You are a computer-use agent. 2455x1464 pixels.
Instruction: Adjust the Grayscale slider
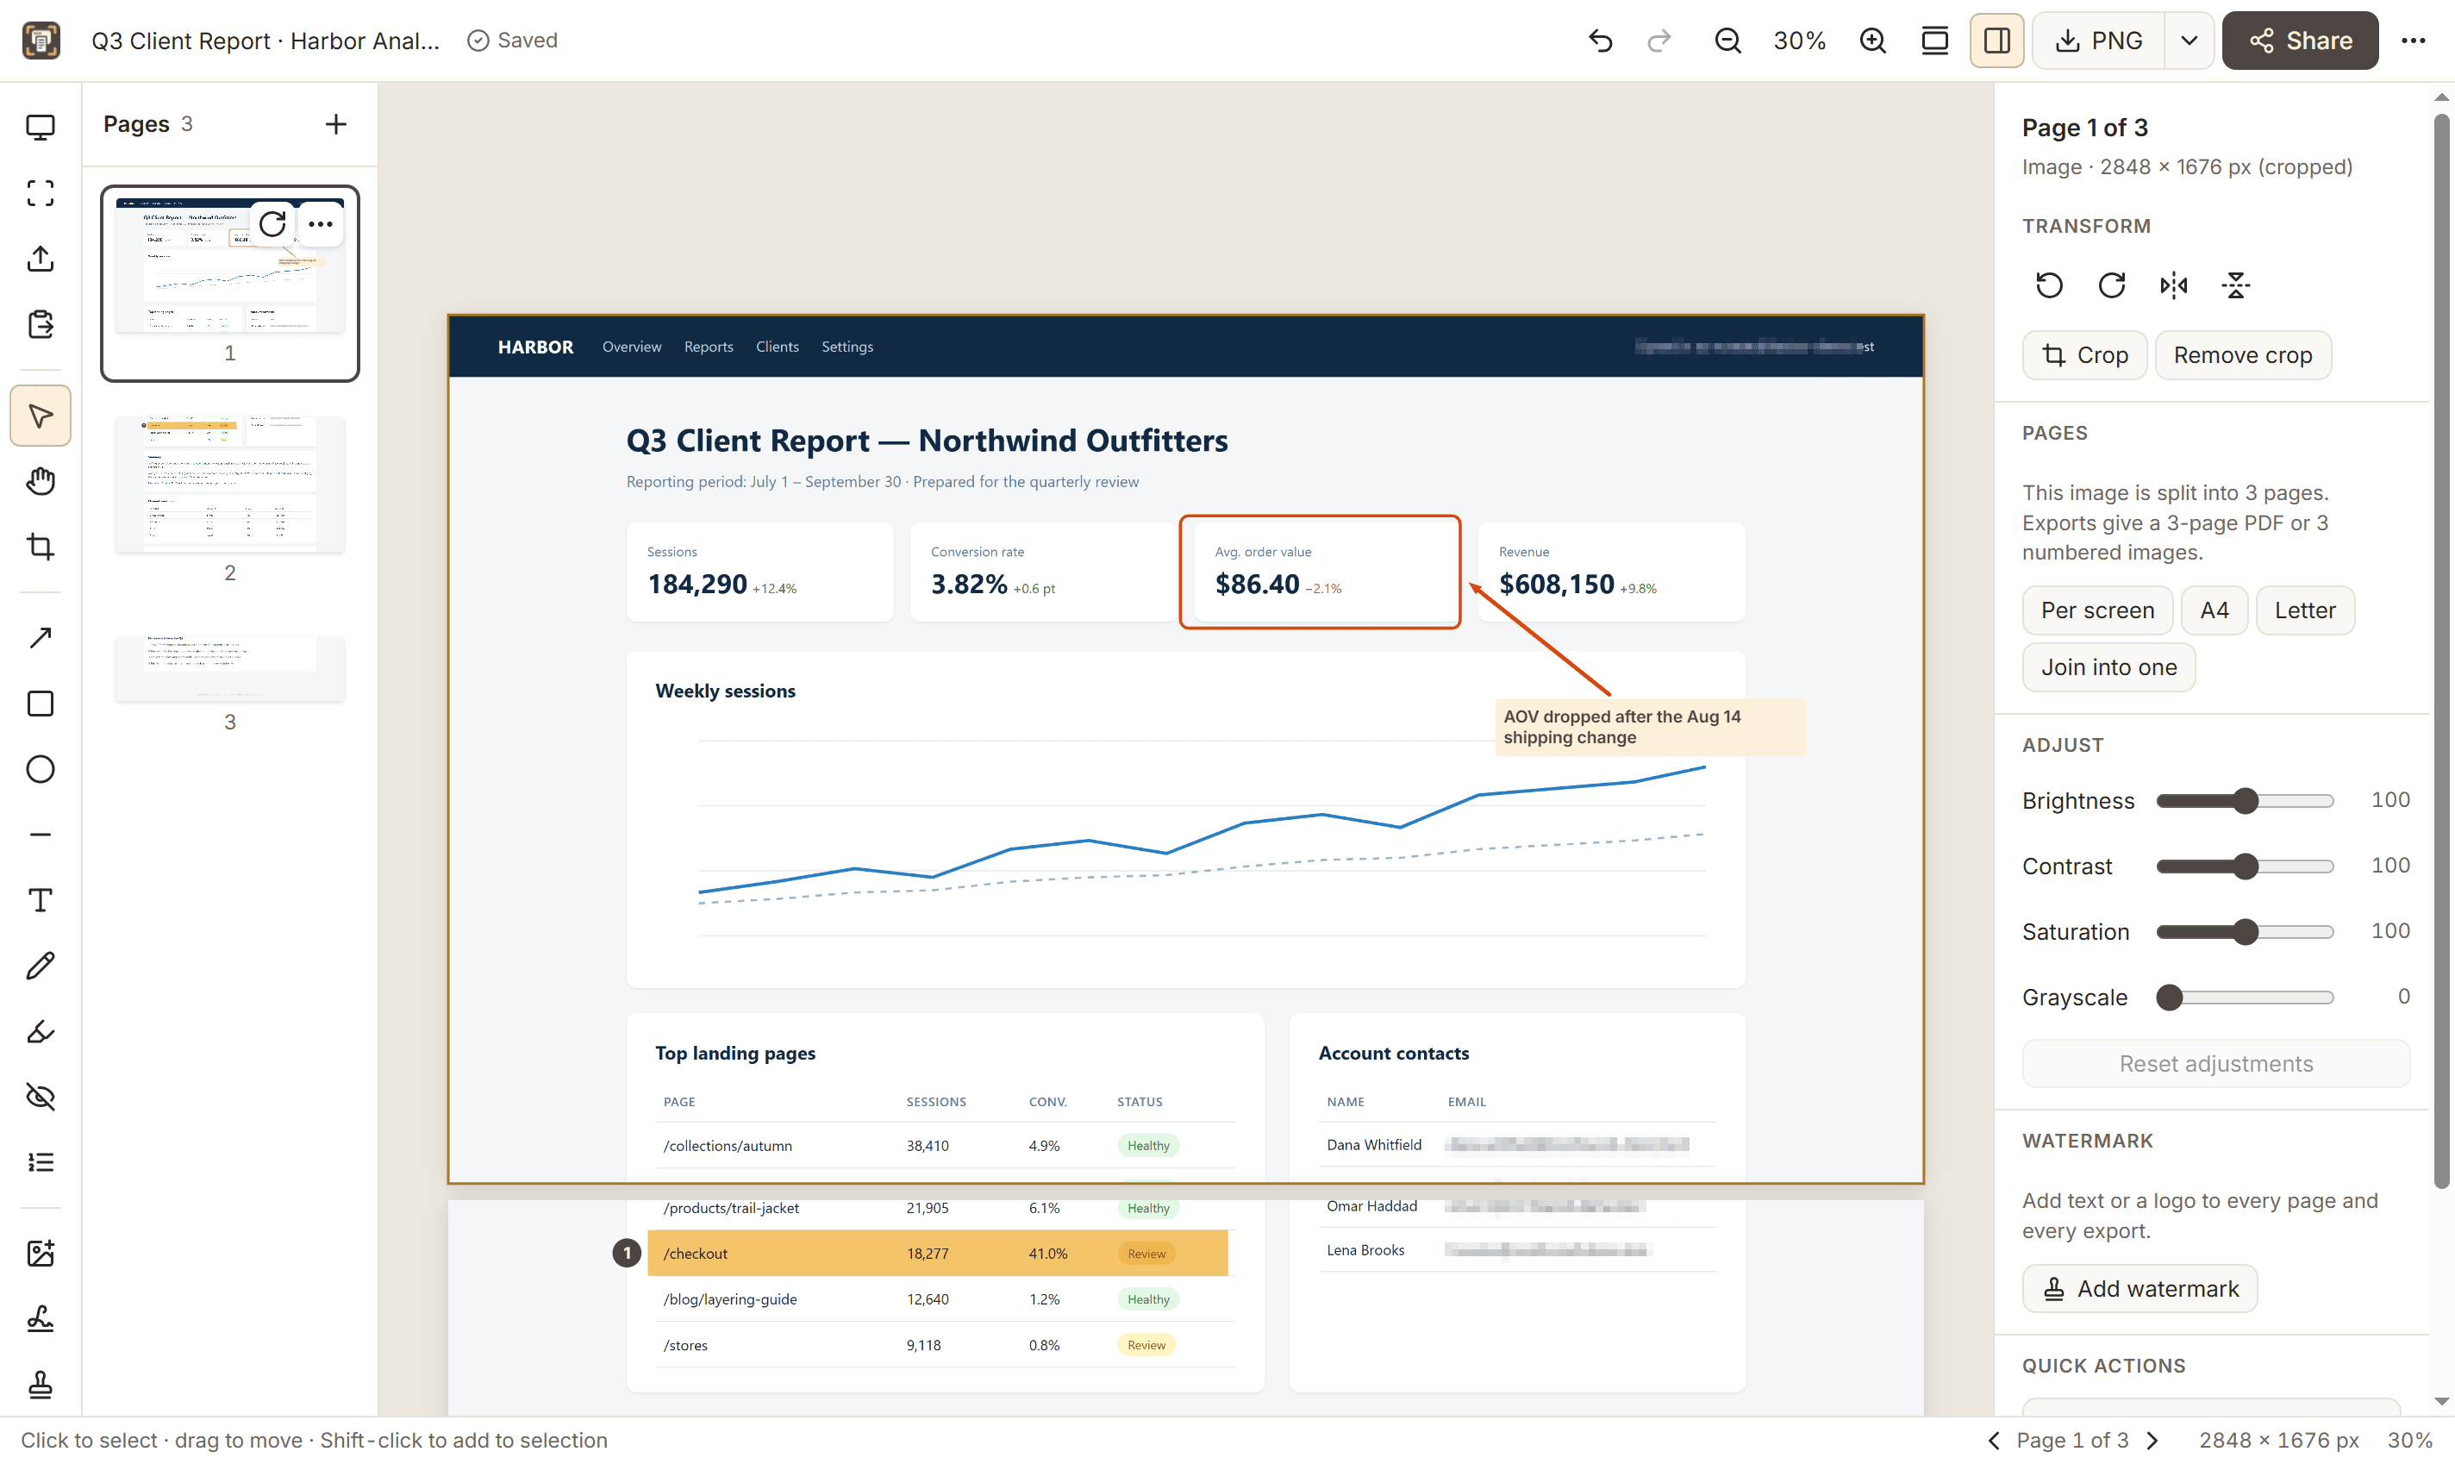tap(2245, 998)
